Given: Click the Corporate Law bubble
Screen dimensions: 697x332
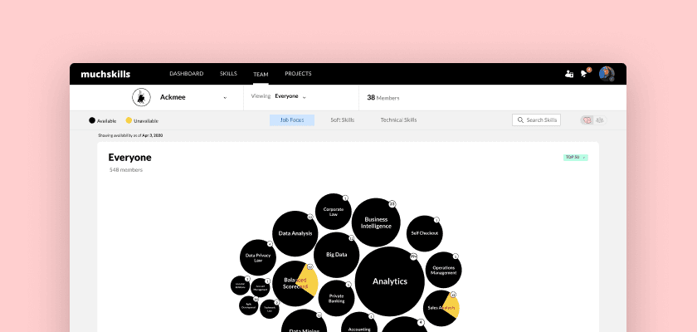Looking at the screenshot, I should pos(334,212).
